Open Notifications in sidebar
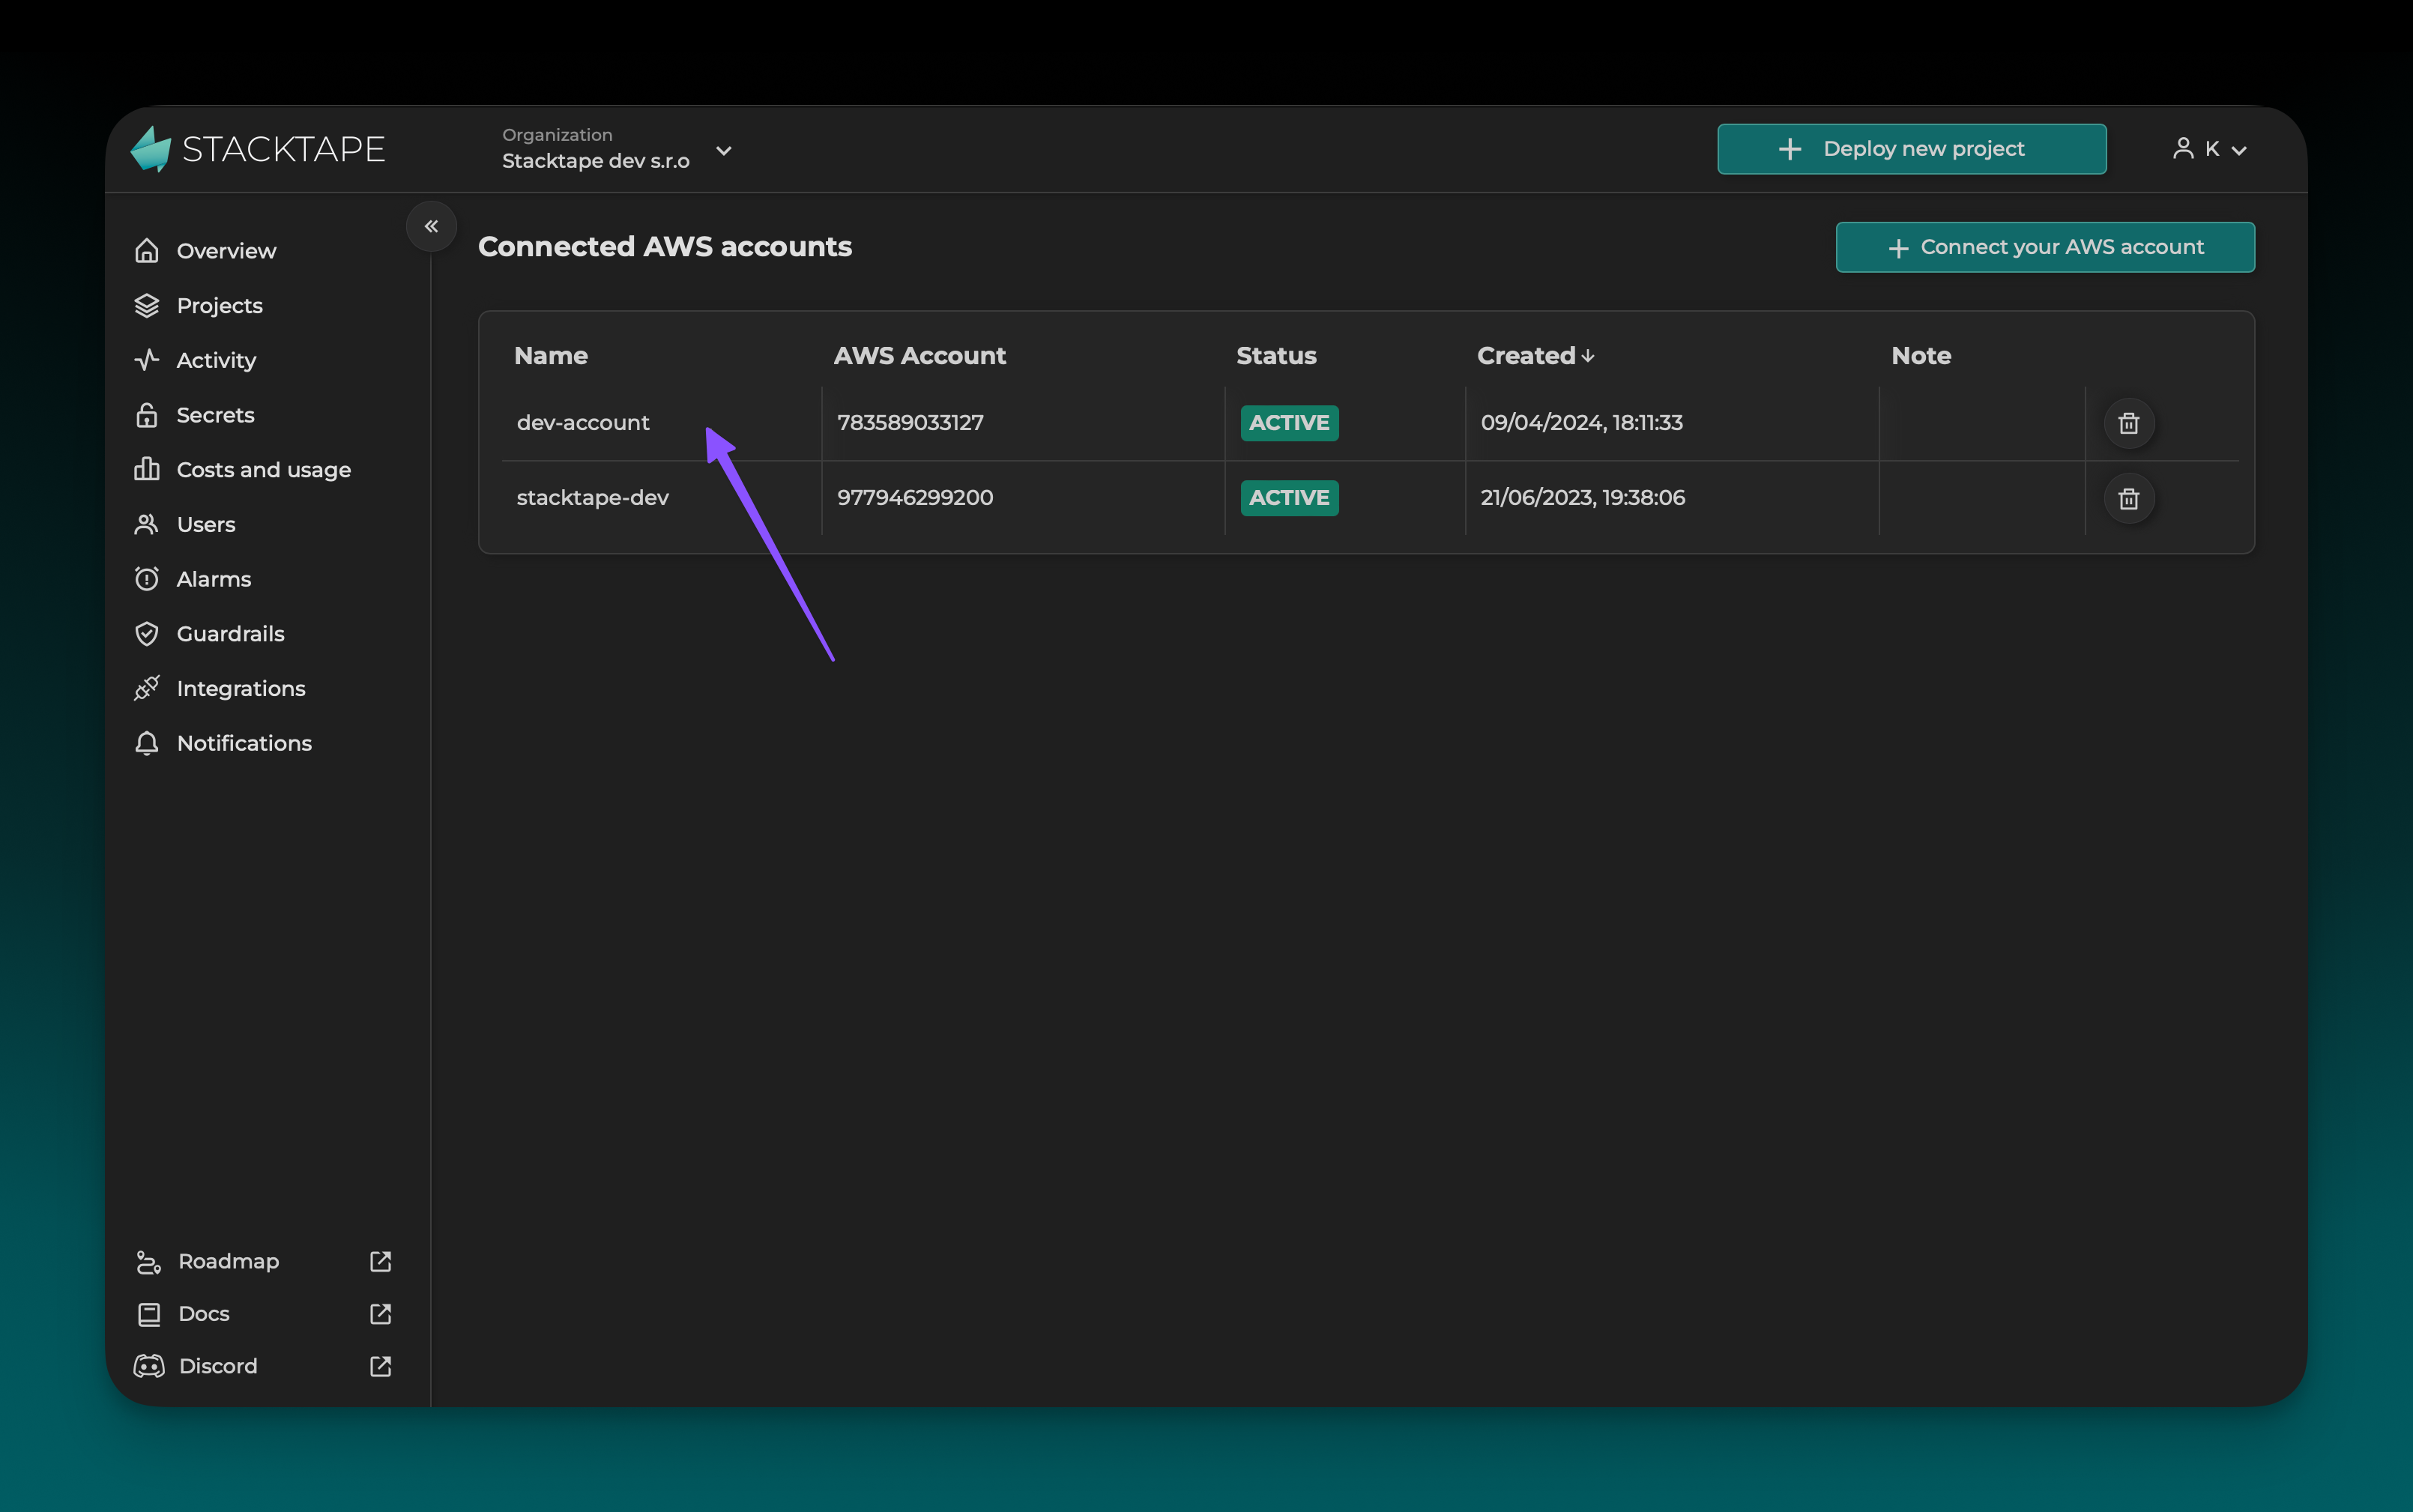This screenshot has height=1512, width=2413. (244, 743)
